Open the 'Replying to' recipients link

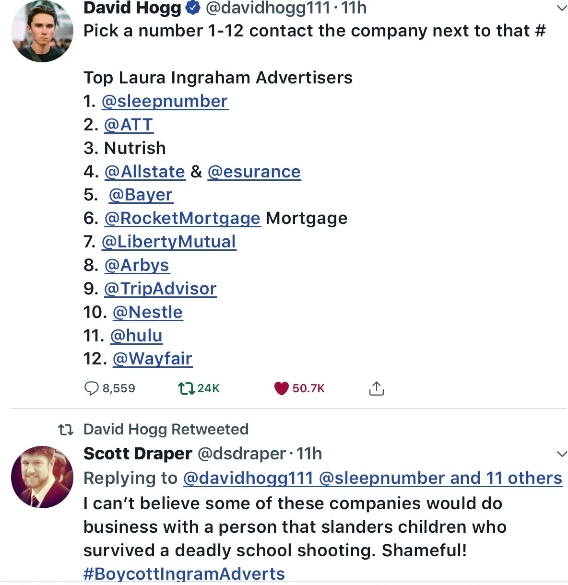(x=372, y=478)
